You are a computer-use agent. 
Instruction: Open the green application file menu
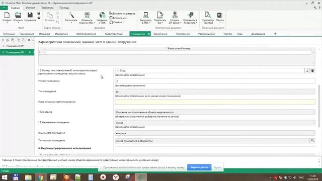4,8
